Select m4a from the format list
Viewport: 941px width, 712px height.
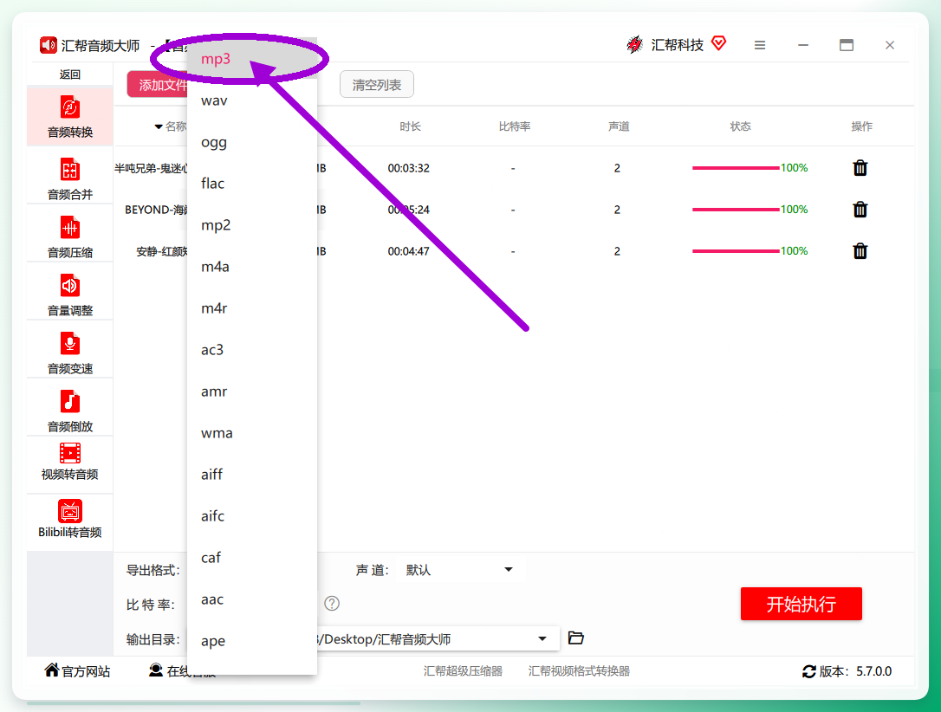[x=252, y=266]
